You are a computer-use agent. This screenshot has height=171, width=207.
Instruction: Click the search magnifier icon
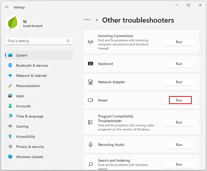click(x=68, y=41)
